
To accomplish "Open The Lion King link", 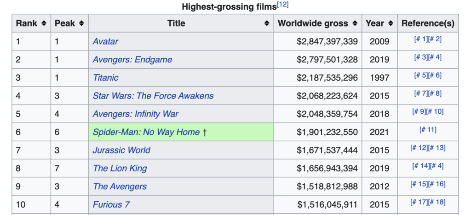I will click(x=120, y=168).
